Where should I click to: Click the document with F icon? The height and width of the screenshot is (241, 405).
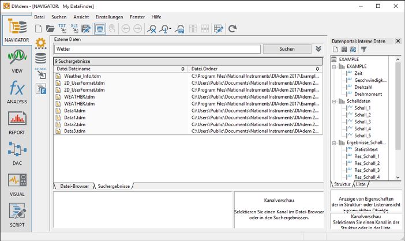click(x=41, y=89)
